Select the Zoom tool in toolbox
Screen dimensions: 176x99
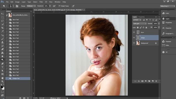[x=2, y=81]
